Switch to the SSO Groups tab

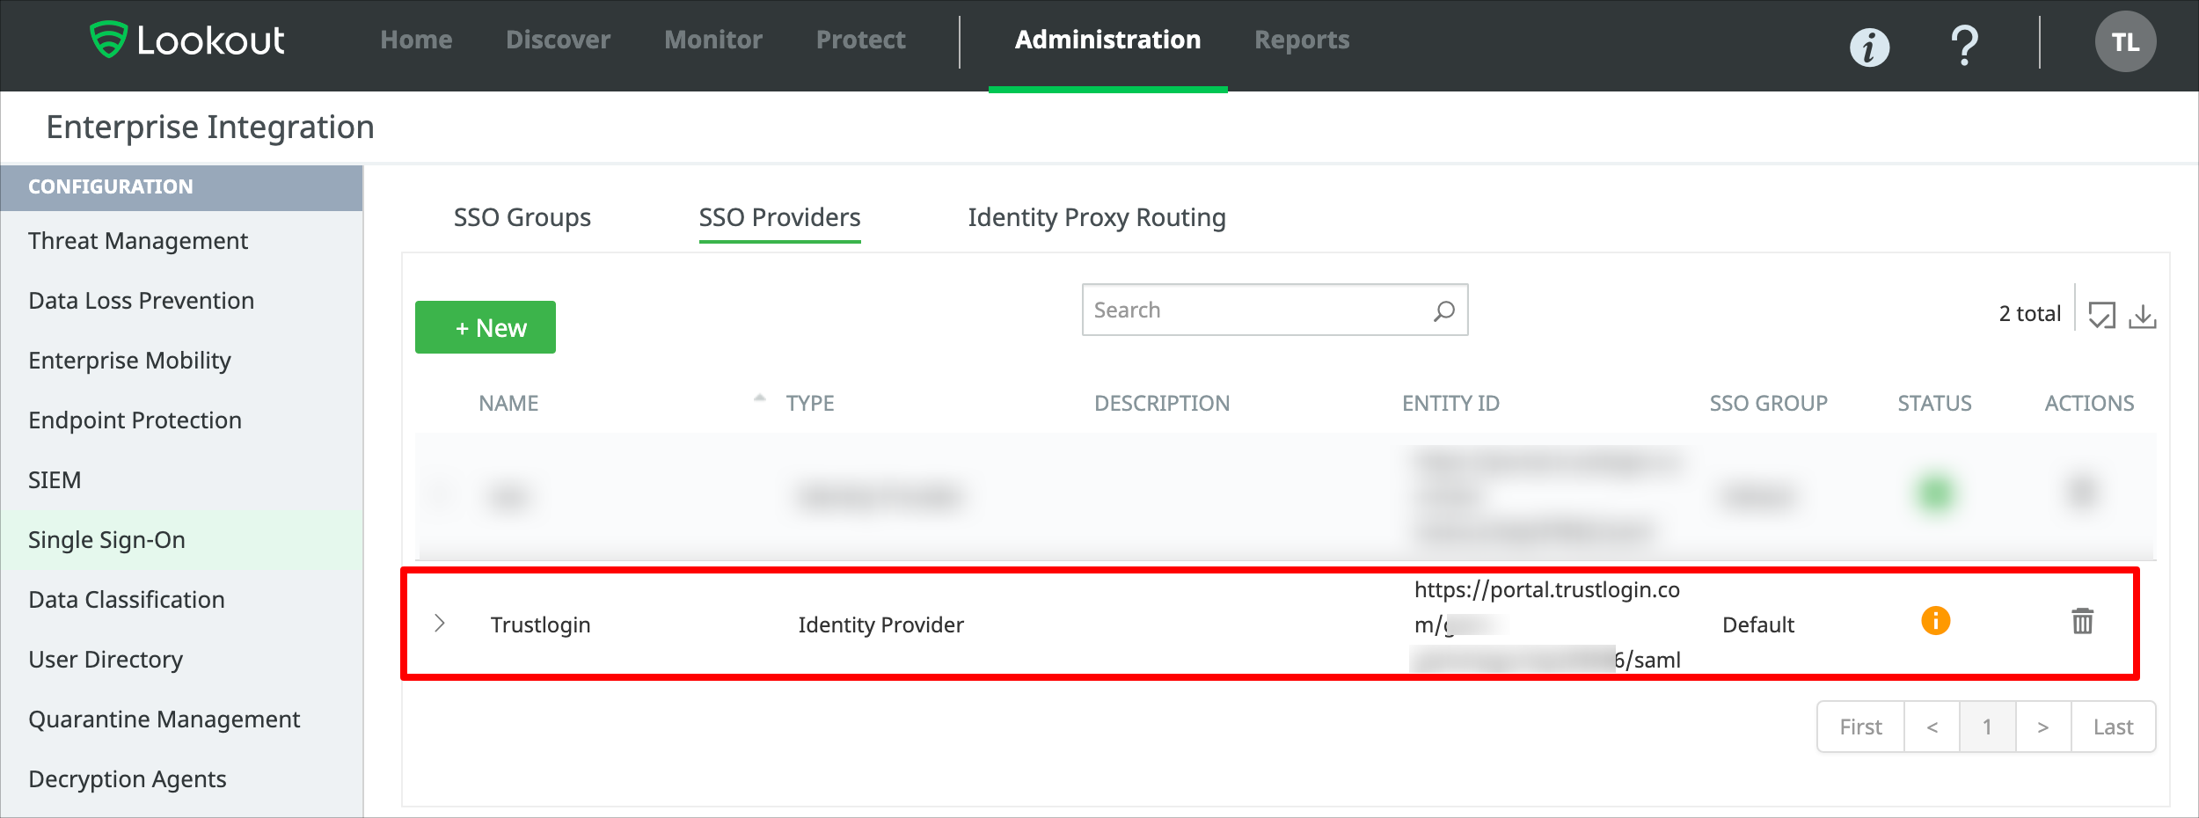click(522, 217)
